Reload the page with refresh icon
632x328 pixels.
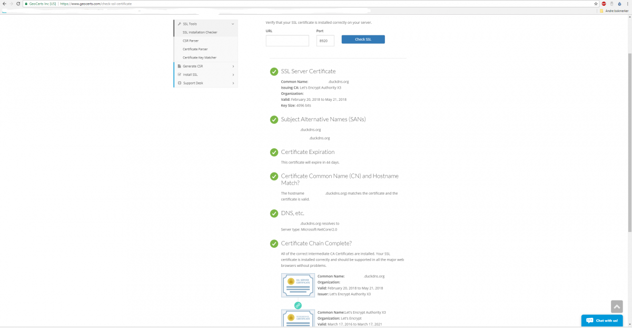pos(18,4)
